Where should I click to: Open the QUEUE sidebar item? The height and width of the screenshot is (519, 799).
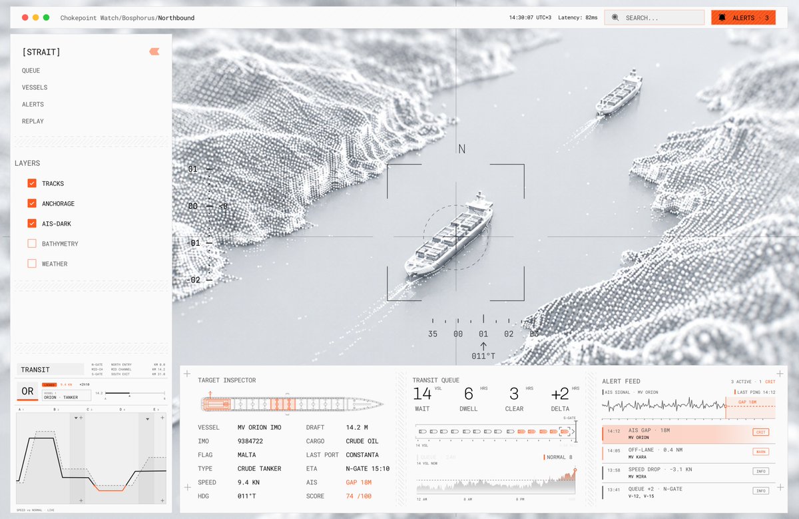click(x=31, y=71)
